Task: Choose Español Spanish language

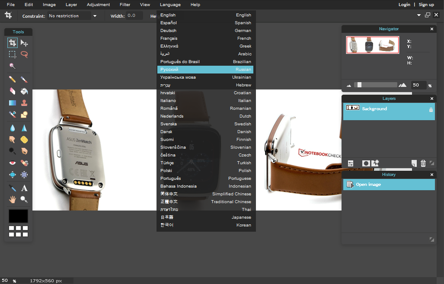Action: point(205,22)
